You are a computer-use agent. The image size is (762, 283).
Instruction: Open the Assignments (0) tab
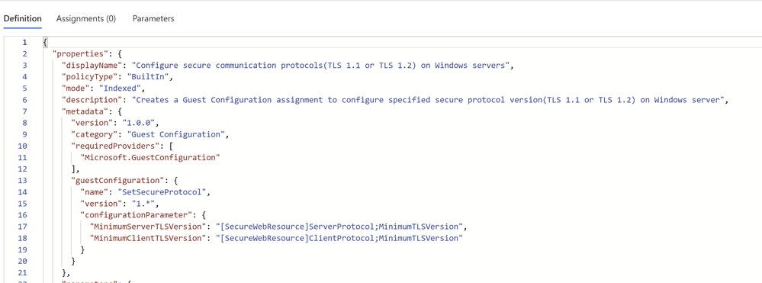(x=86, y=18)
